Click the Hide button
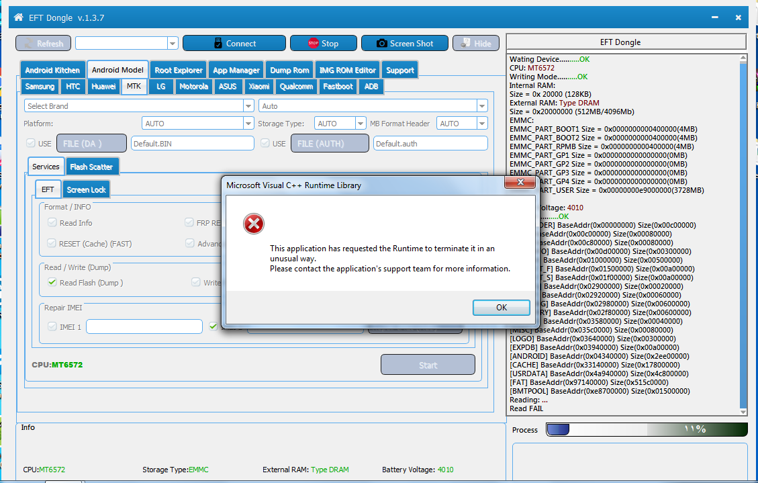The height and width of the screenshot is (483, 758). [476, 43]
